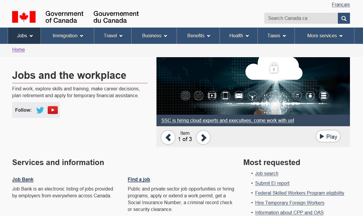The image size is (363, 216).
Task: Click the cloud carousel banner image
Action: click(x=253, y=86)
